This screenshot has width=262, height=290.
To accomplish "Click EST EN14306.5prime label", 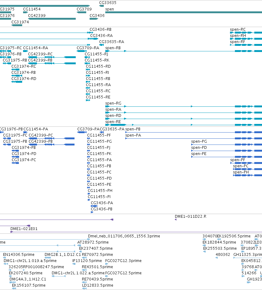I will 19,255.
